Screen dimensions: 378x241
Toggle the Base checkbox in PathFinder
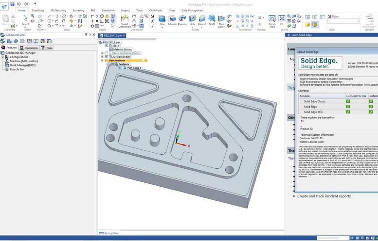107,46
